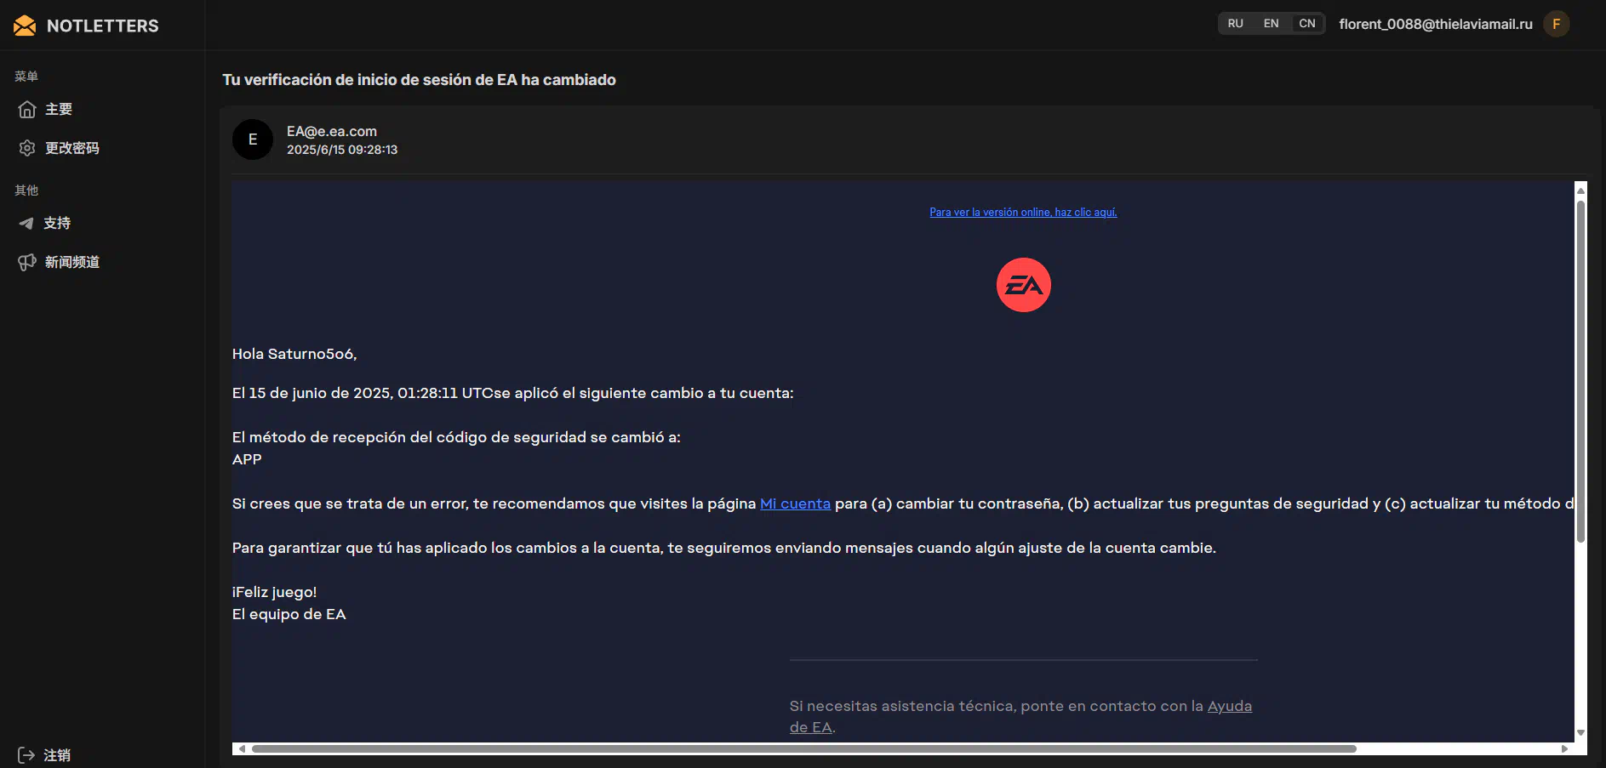The image size is (1606, 768).
Task: Click the vertical scrollbar thumb of the email
Action: [1580, 371]
